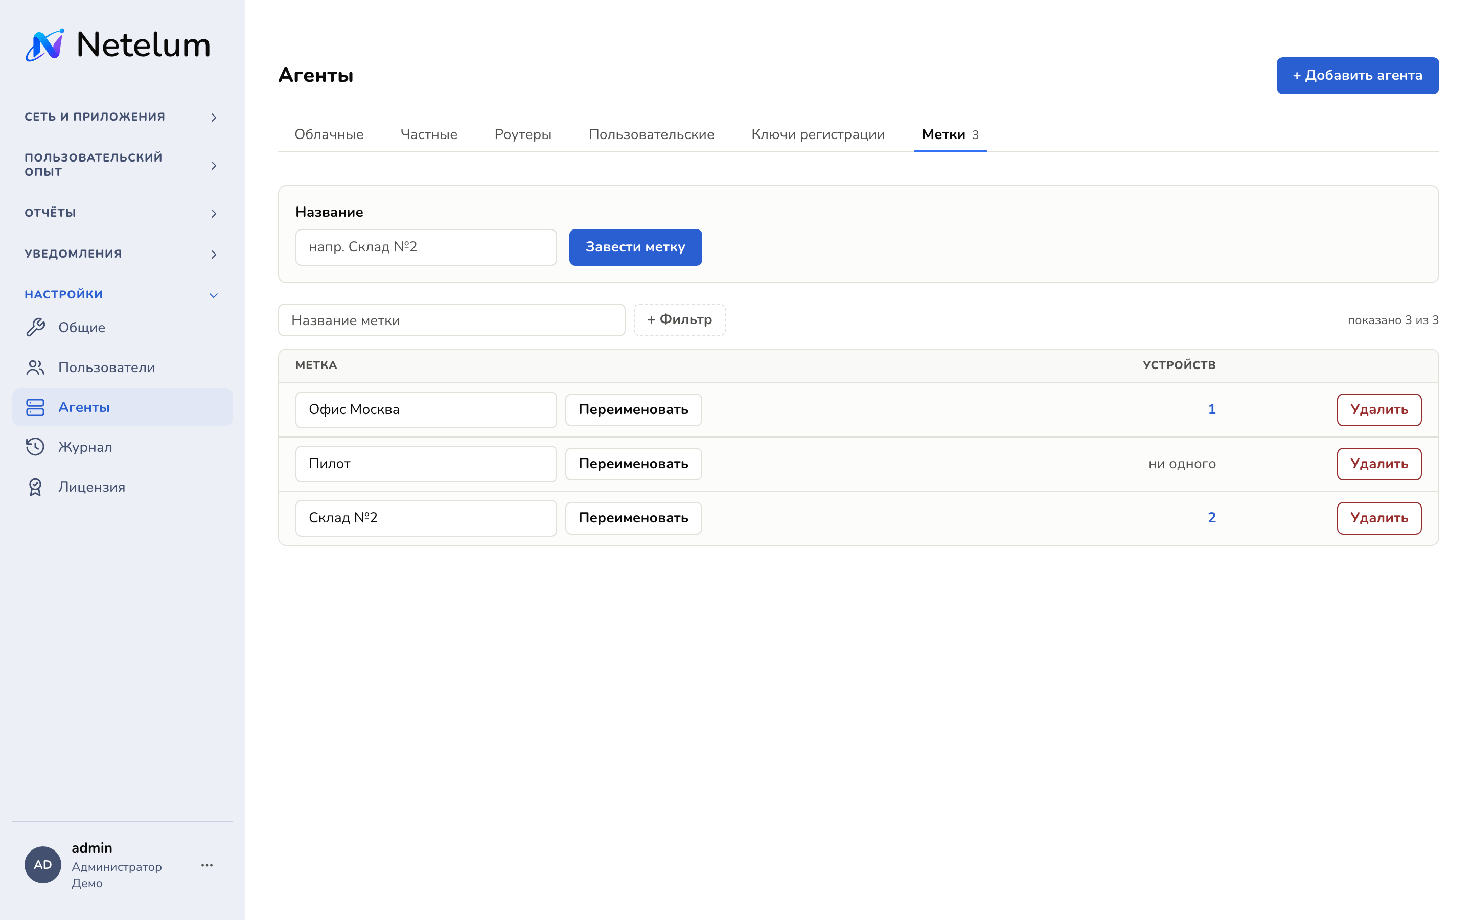
Task: Select the Агенты server icon in sidebar
Action: pos(35,407)
